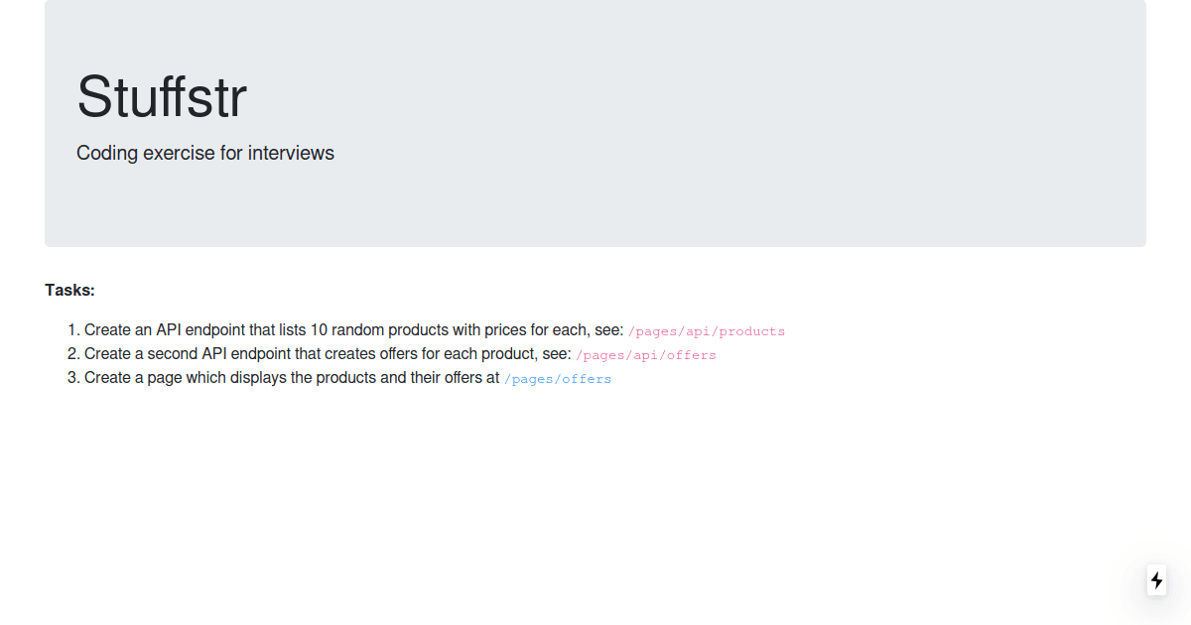The image size is (1191, 625).
Task: Select the /pages/api/products code path
Action: (x=707, y=331)
